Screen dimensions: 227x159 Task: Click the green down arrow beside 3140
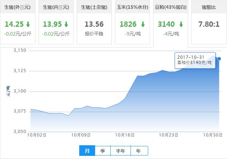181,24
